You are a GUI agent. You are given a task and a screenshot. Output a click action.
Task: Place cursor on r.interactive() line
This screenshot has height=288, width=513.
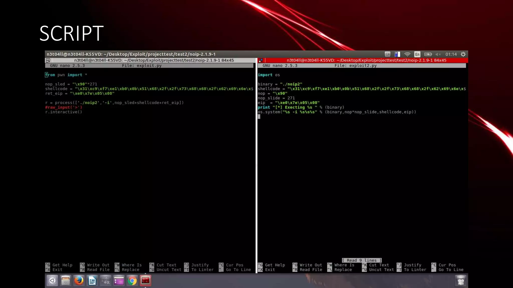(x=64, y=112)
